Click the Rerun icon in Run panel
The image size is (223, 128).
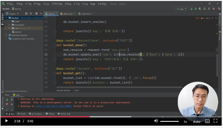7,100
